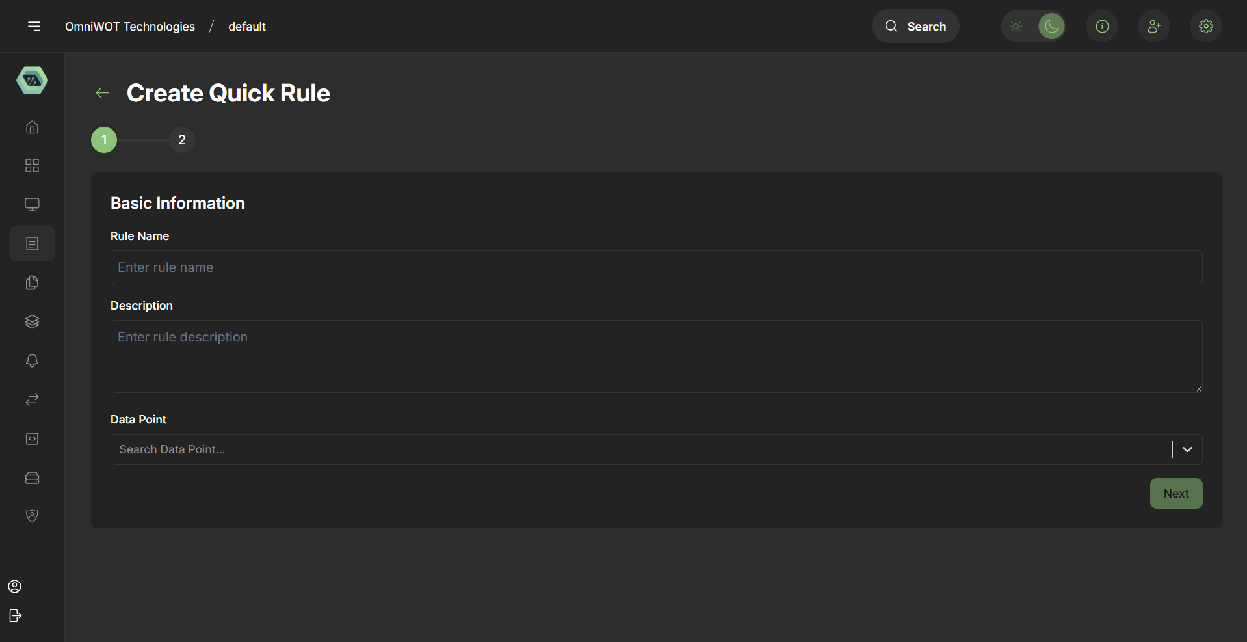Open the Database storage icon
Viewport: 1247px width, 642px height.
tap(32, 477)
